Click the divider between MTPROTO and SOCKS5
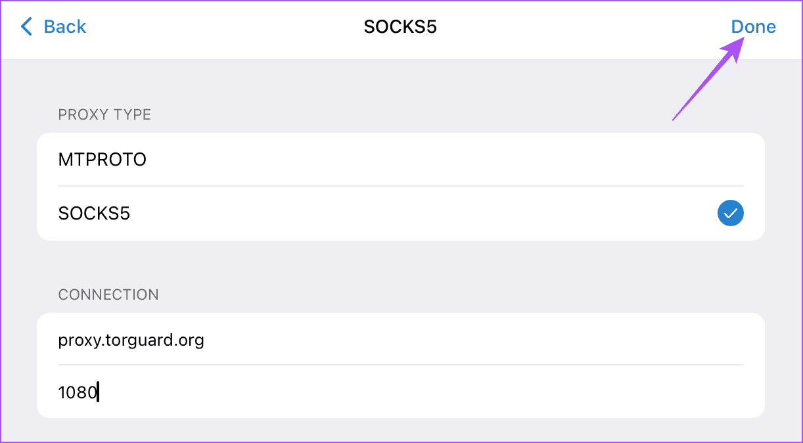 click(x=400, y=186)
